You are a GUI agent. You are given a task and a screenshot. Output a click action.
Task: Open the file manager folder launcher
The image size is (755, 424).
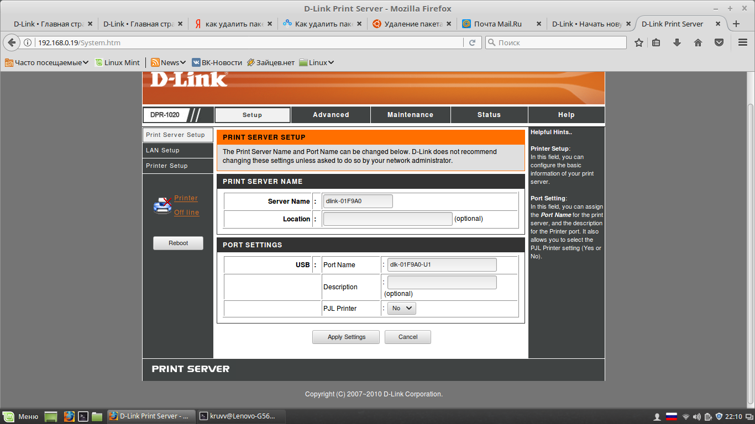[x=97, y=416]
